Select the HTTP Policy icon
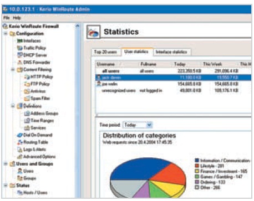 [x=27, y=77]
